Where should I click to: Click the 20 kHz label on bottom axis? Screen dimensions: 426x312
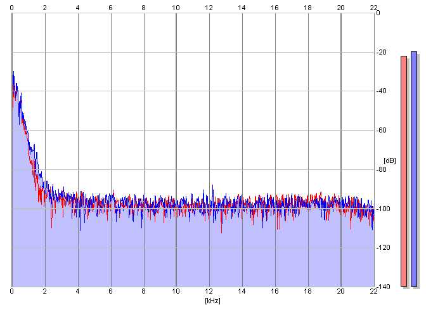340,291
